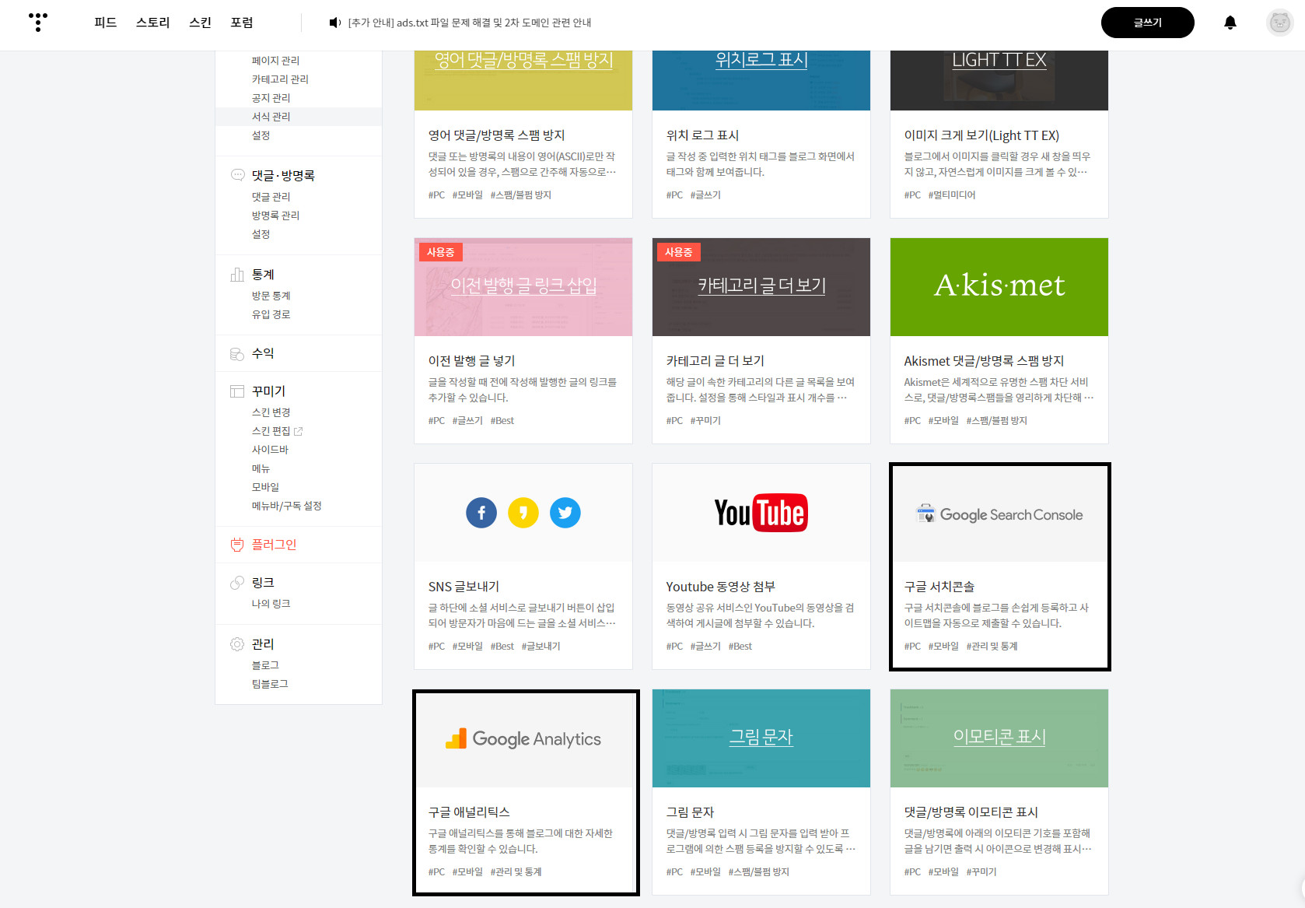Open 모바일 under 꾸미기
Screen dimensions: 1305x908
tap(265, 487)
